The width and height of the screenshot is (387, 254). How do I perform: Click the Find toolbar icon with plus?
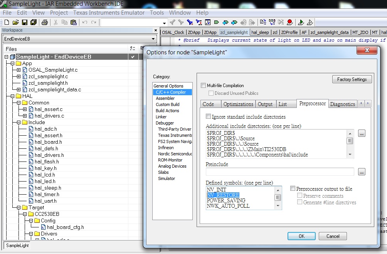[190, 22]
